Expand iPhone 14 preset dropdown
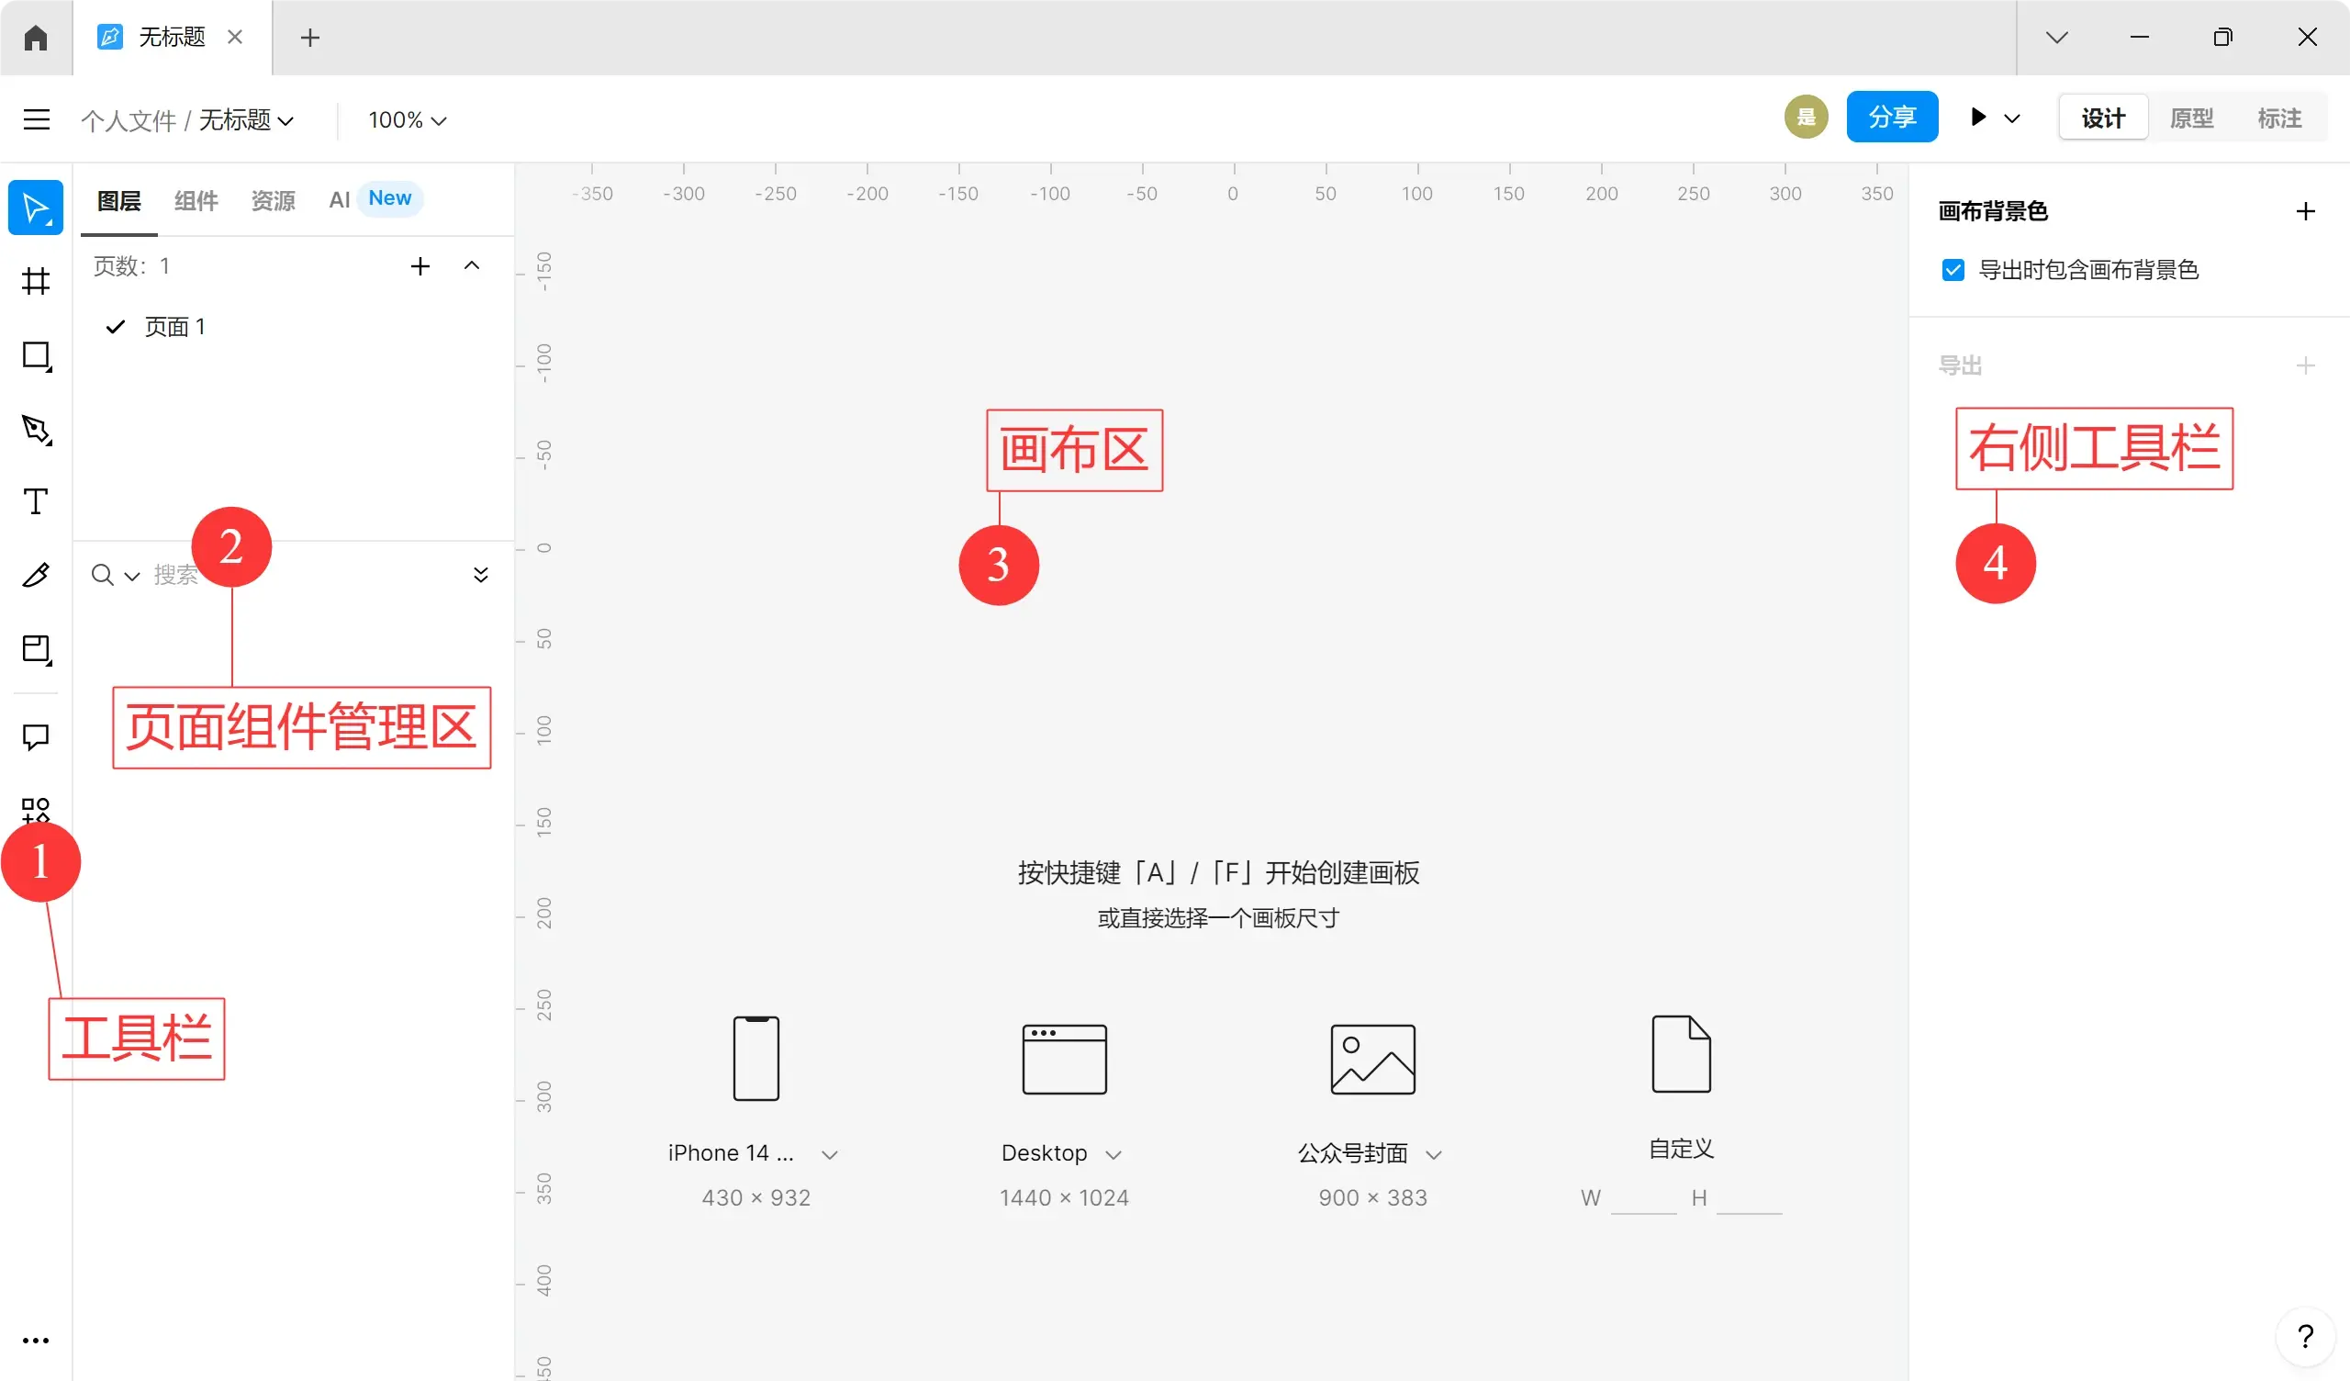Viewport: 2350px width, 1381px height. 830,1155
